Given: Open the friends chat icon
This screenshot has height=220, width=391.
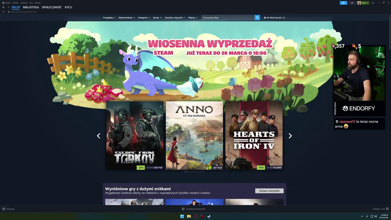Looking at the screenshot, I should point(387,209).
